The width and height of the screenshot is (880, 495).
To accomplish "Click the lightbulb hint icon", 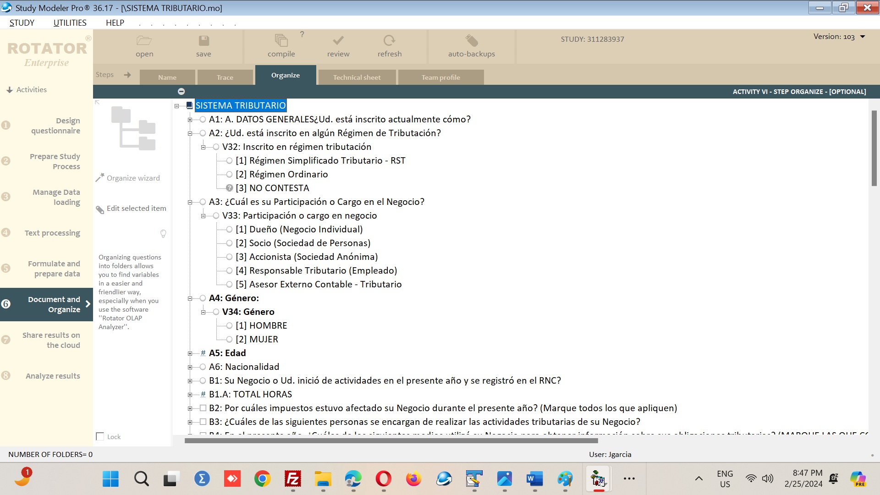I will tap(163, 234).
